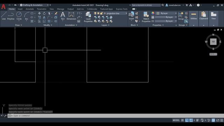Switch to the Express Tools tab
The width and height of the screenshot is (224, 126).
coord(121,9)
